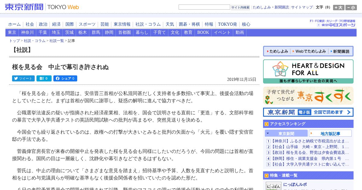Viewport: 362px width, 190px height.
Task: Select 神奈川 in the regional bar
Action: (x=27, y=33)
